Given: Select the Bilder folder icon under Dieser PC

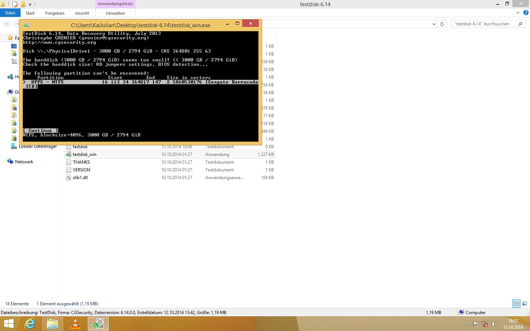Looking at the screenshot, I should click(x=14, y=100).
